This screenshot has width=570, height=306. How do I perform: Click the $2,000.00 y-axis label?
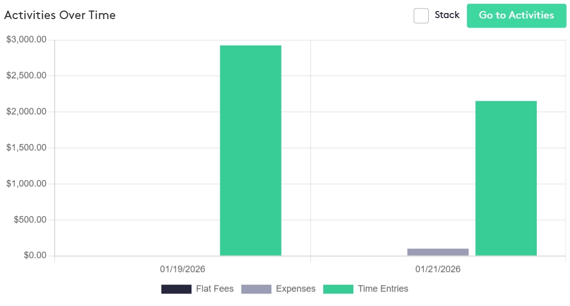(26, 112)
